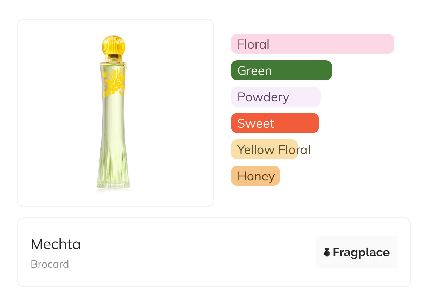Screen dimensions: 428x304
Task: Open the Mechta perfume title
Action: coord(56,244)
